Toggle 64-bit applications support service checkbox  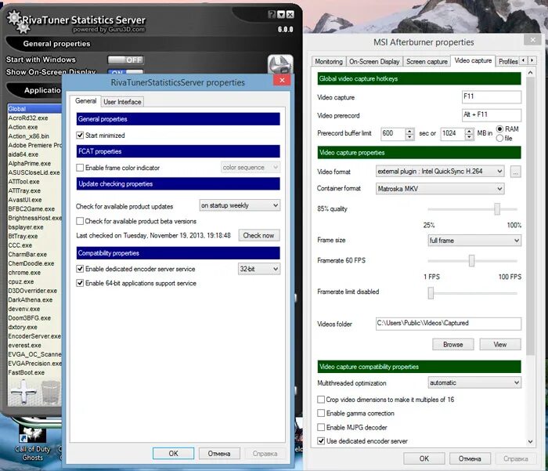[80, 283]
